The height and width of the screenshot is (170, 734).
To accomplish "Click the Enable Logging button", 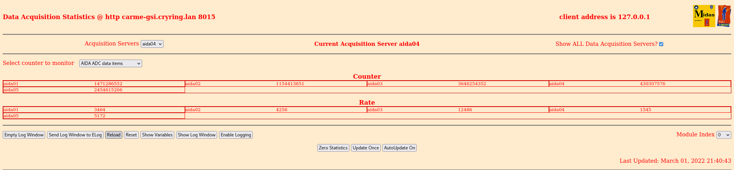I will pyautogui.click(x=236, y=135).
